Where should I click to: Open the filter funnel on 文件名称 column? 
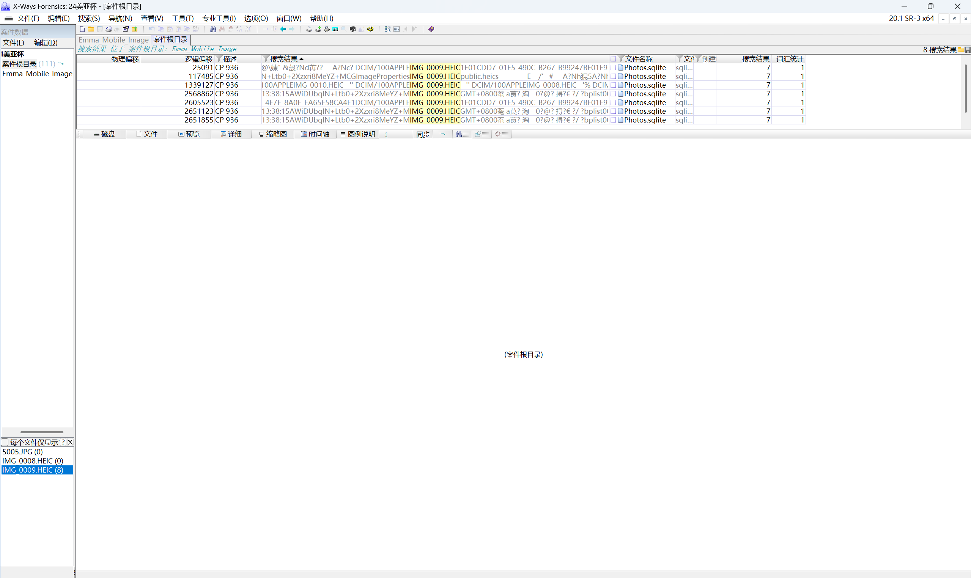click(x=622, y=59)
